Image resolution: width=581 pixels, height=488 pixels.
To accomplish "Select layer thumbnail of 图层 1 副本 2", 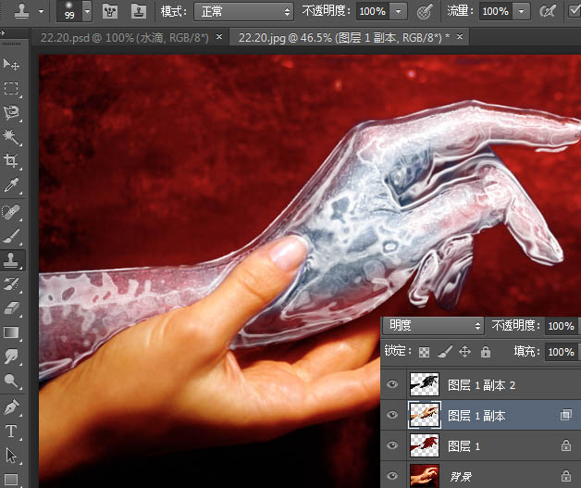I will [x=425, y=384].
